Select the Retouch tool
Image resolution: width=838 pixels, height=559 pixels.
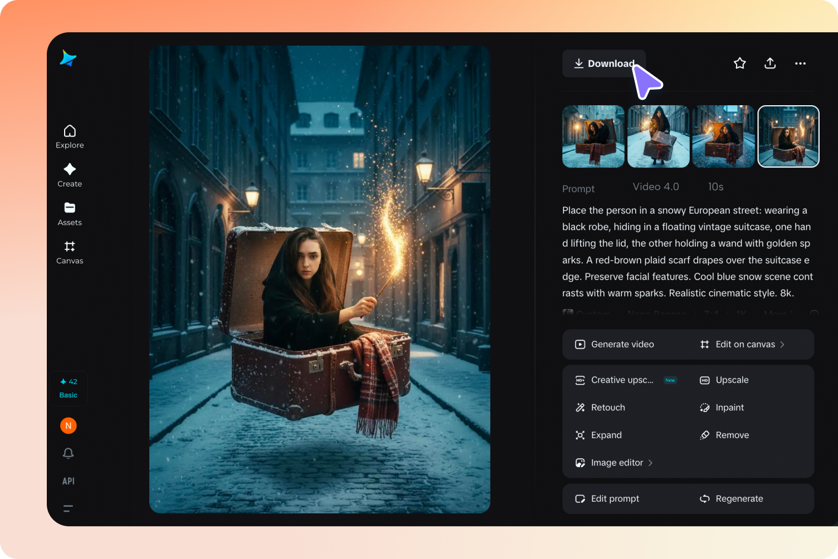click(x=607, y=407)
